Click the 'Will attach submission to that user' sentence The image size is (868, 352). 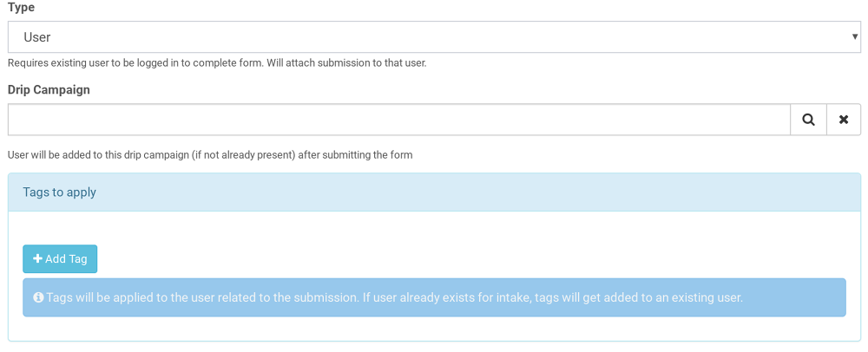(346, 62)
